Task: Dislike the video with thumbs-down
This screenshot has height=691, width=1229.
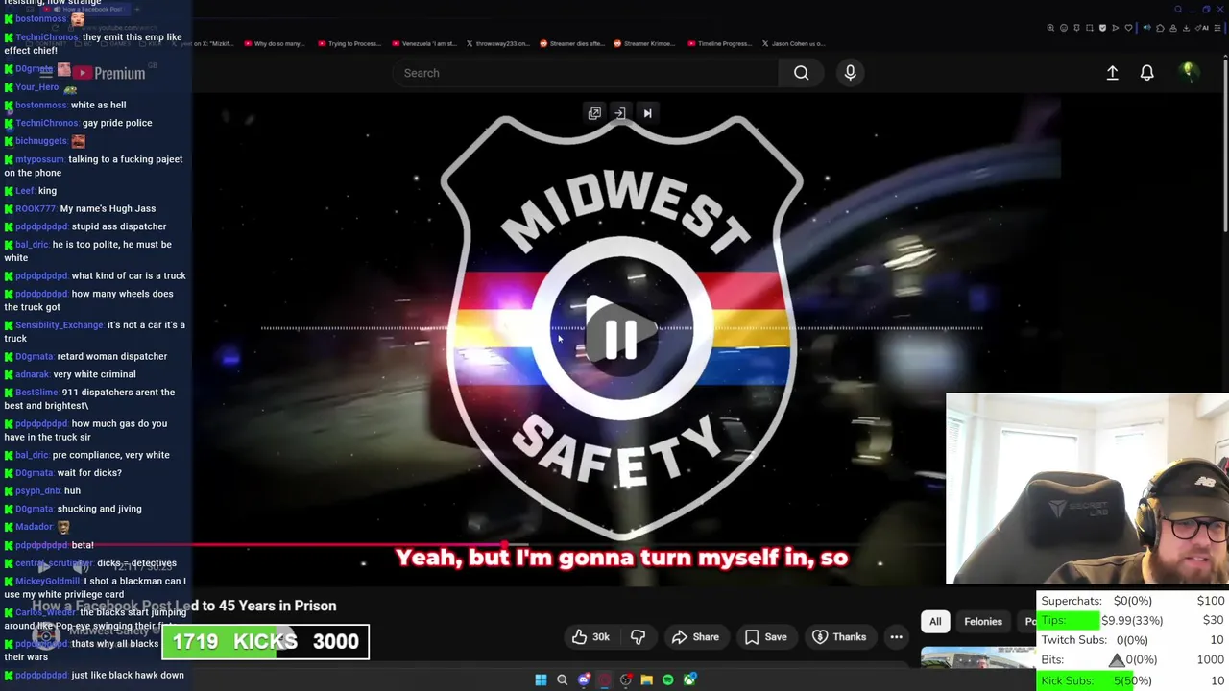Action: [638, 637]
